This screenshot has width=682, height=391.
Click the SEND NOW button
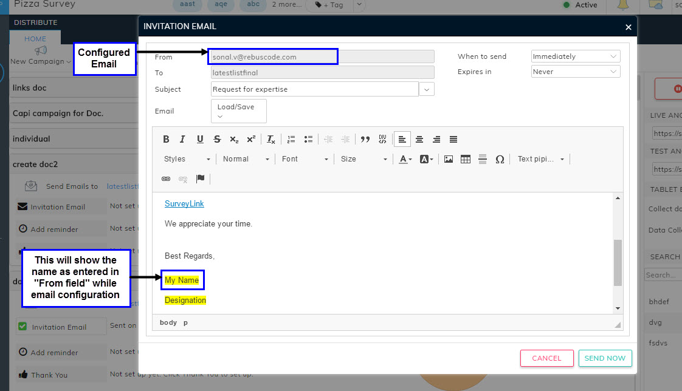tap(605, 358)
